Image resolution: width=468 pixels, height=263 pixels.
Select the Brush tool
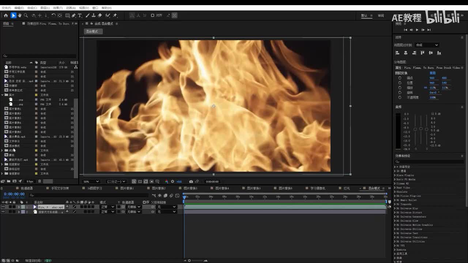click(x=87, y=15)
